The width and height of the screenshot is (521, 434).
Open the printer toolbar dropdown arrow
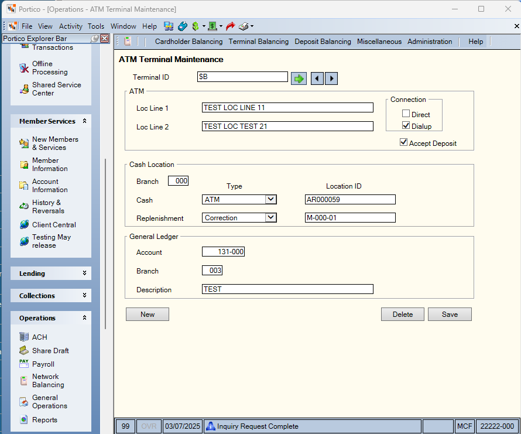pos(252,26)
